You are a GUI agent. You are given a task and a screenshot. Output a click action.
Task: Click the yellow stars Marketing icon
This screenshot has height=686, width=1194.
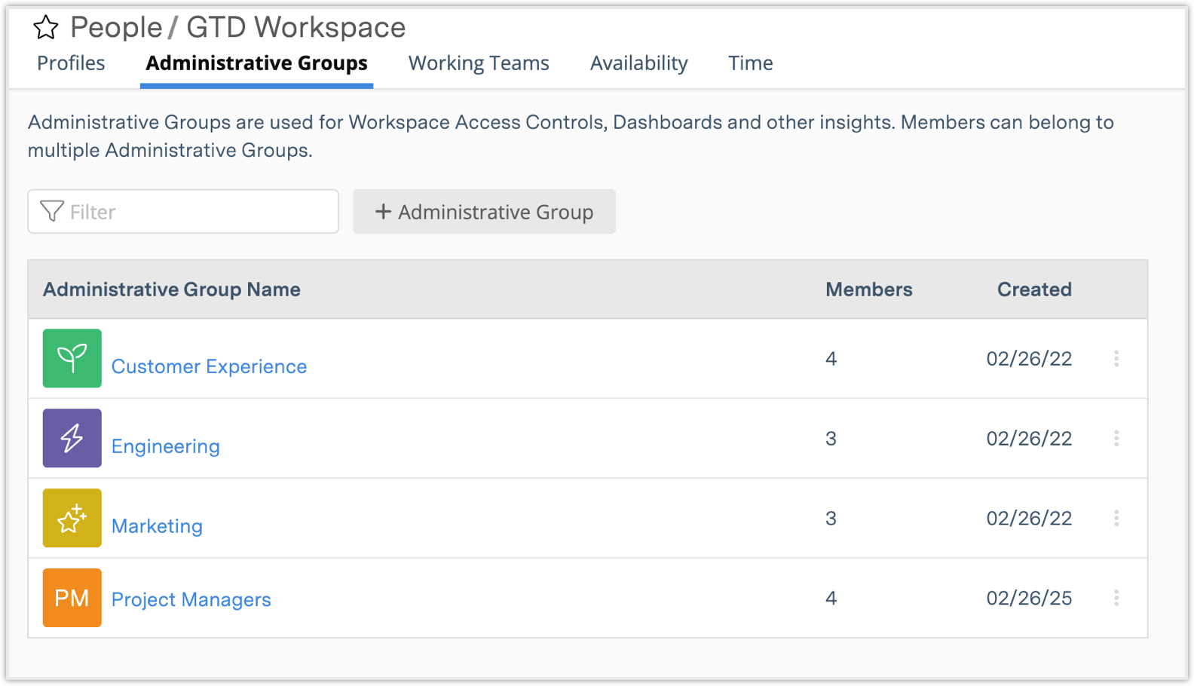(x=72, y=518)
